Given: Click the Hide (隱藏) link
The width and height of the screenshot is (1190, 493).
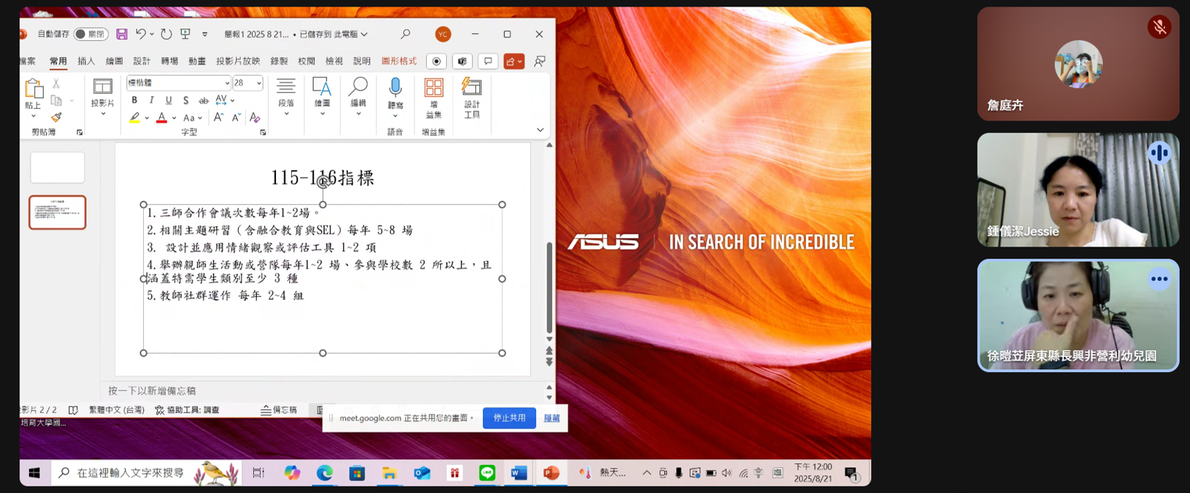Looking at the screenshot, I should pos(551,418).
